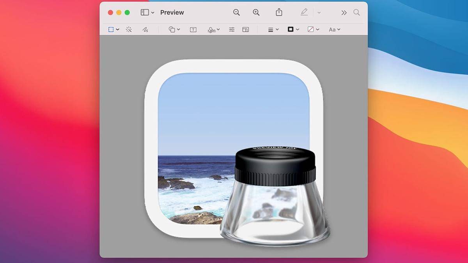468x263 pixels.
Task: Click the Zoom Out magnifier icon
Action: click(x=236, y=12)
